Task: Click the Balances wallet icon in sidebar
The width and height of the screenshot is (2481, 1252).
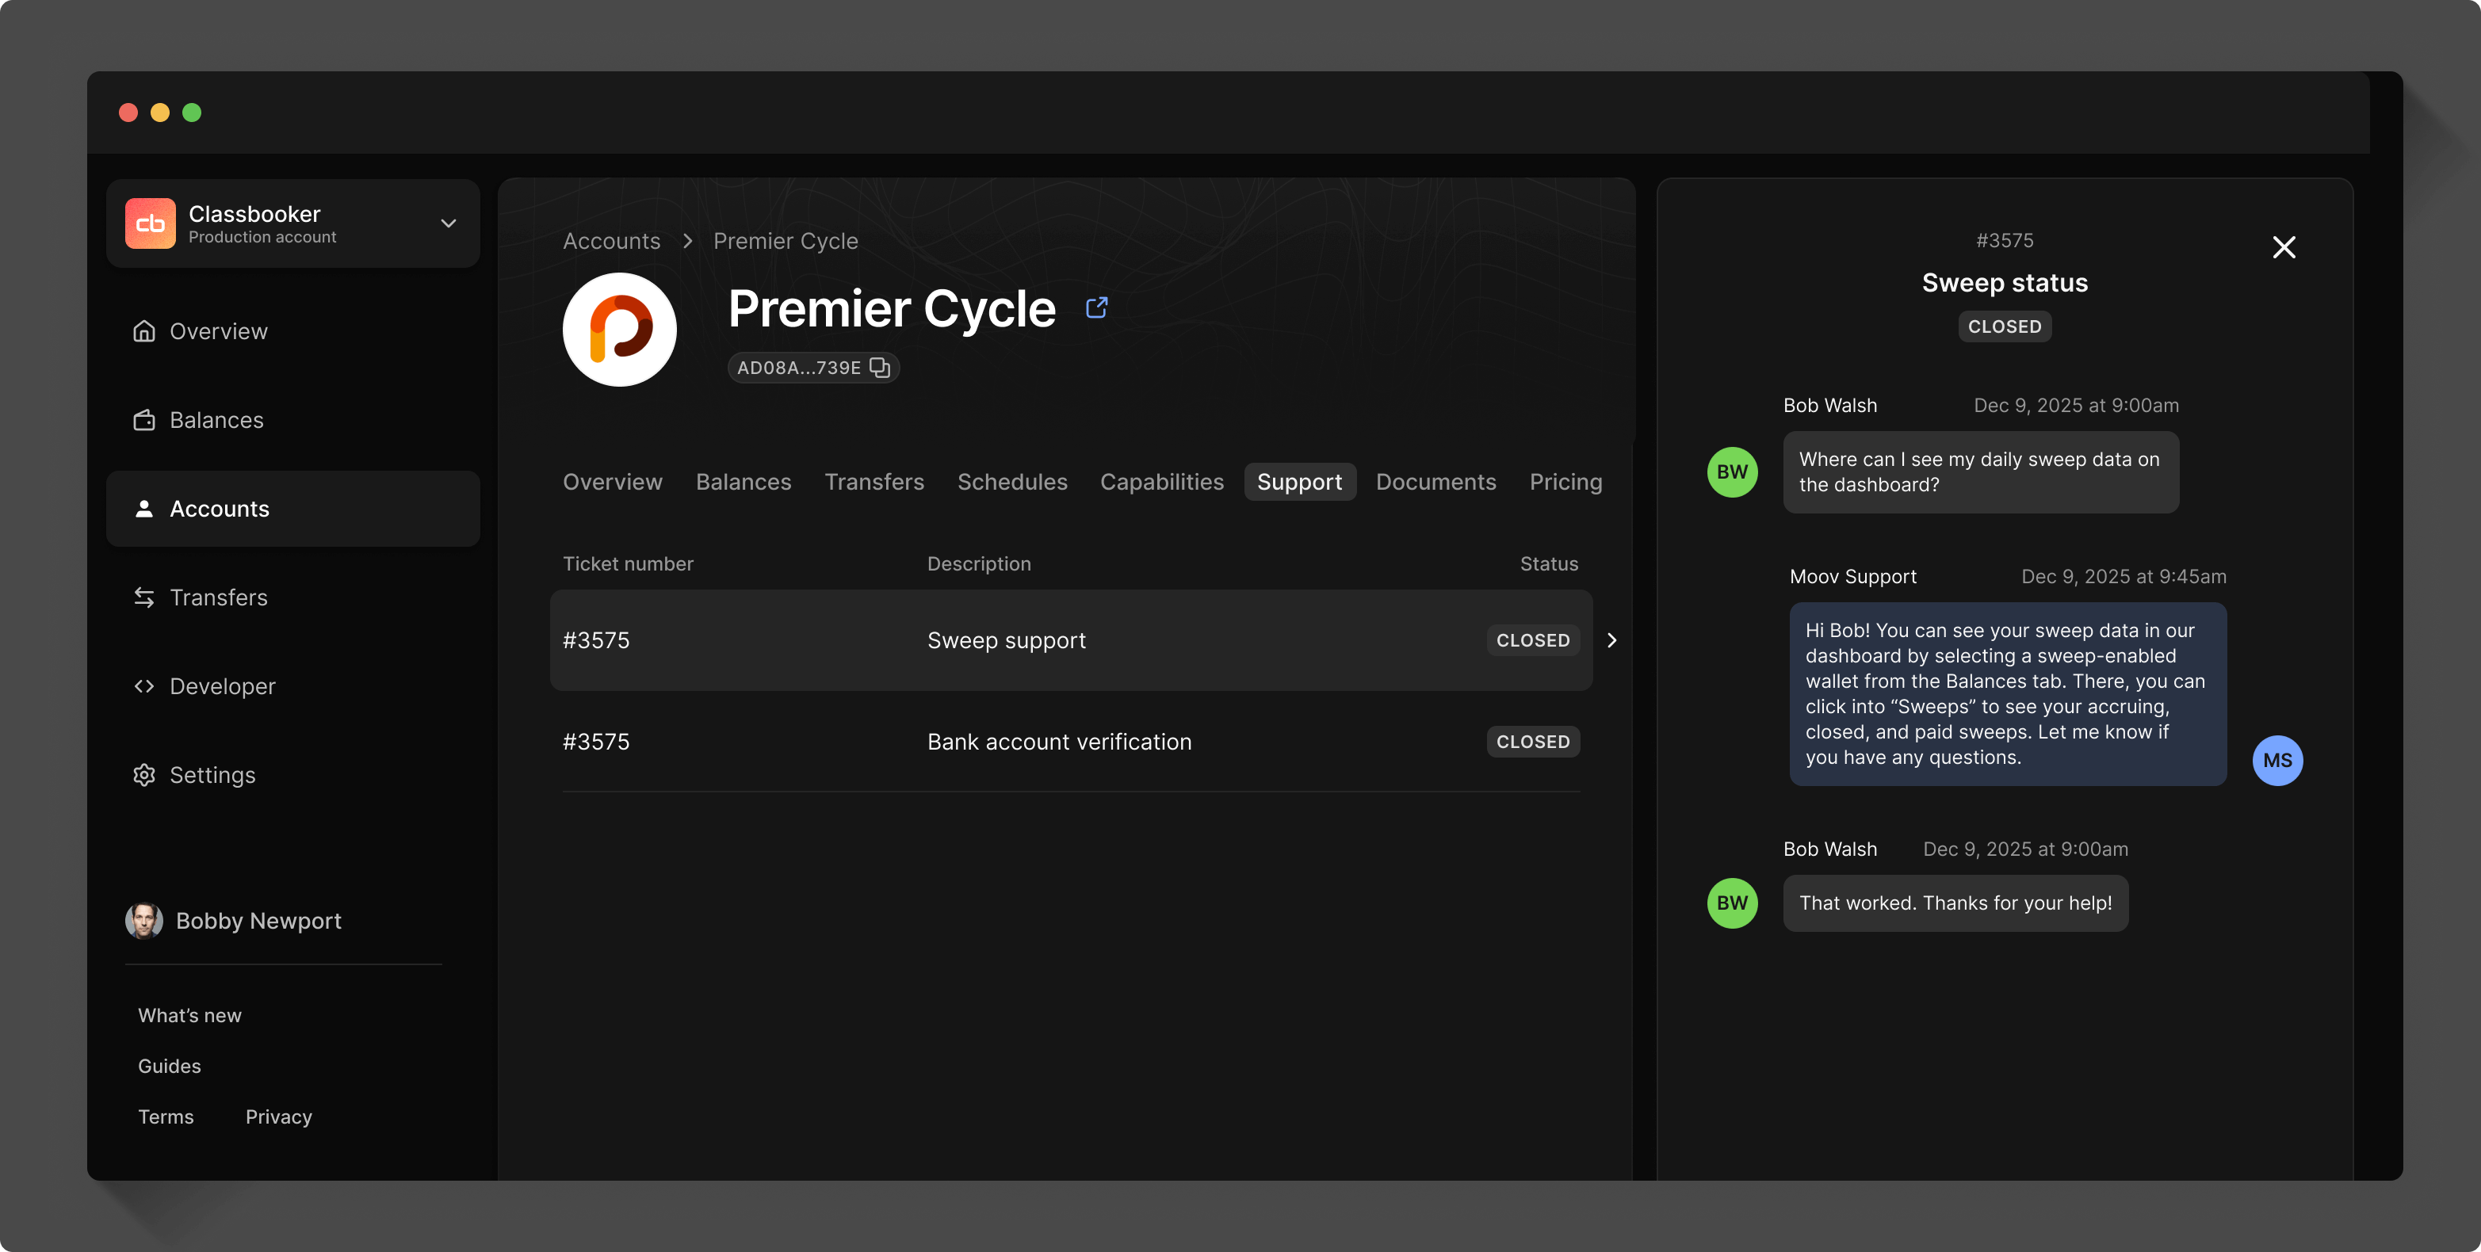Action: click(x=143, y=420)
